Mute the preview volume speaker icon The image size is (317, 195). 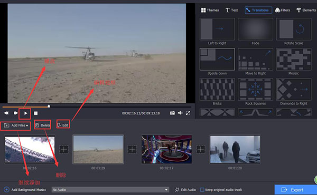(x=180, y=113)
